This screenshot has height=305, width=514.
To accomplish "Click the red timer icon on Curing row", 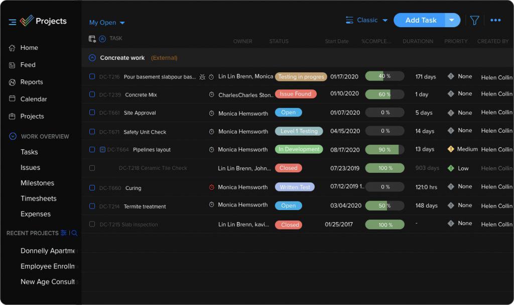I will pyautogui.click(x=211, y=187).
